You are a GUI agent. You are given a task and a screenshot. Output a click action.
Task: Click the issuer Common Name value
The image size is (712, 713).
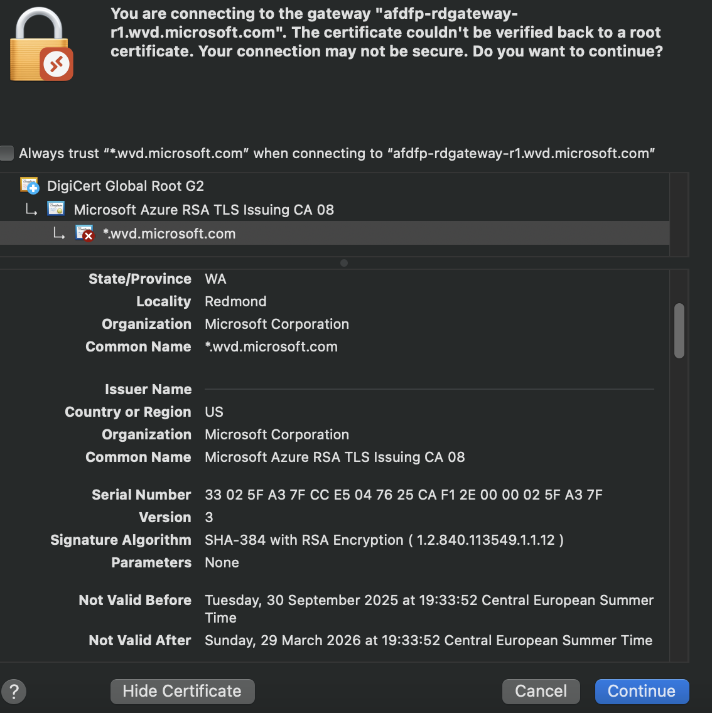coord(335,457)
